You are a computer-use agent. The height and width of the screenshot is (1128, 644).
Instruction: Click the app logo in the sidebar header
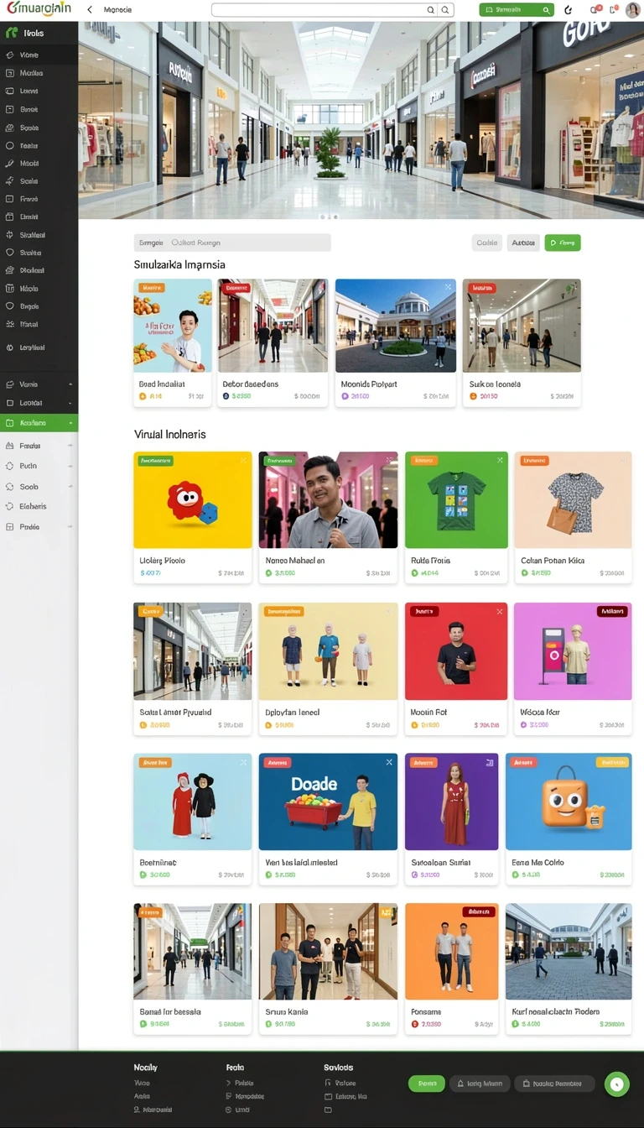11,33
